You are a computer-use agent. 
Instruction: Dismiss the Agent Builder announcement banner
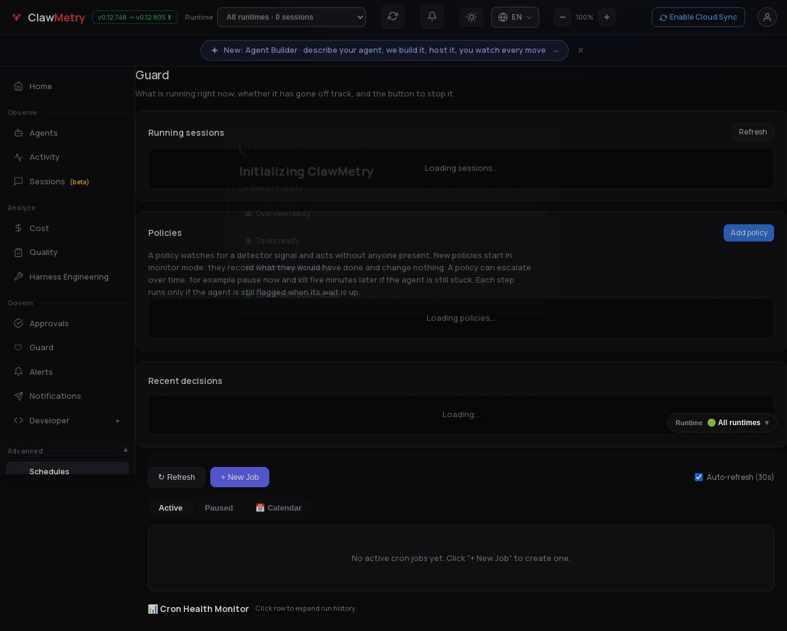(580, 50)
